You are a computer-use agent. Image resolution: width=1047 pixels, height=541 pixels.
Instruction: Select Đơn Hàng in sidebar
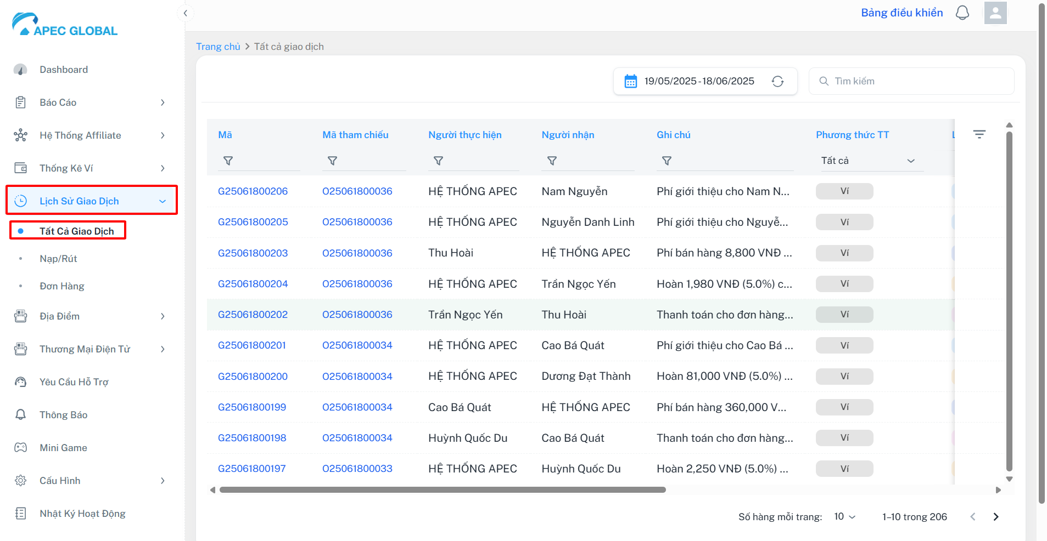62,286
